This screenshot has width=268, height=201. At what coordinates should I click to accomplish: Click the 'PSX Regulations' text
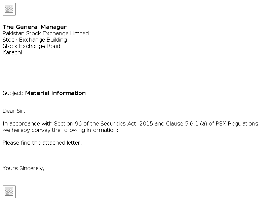(239, 123)
